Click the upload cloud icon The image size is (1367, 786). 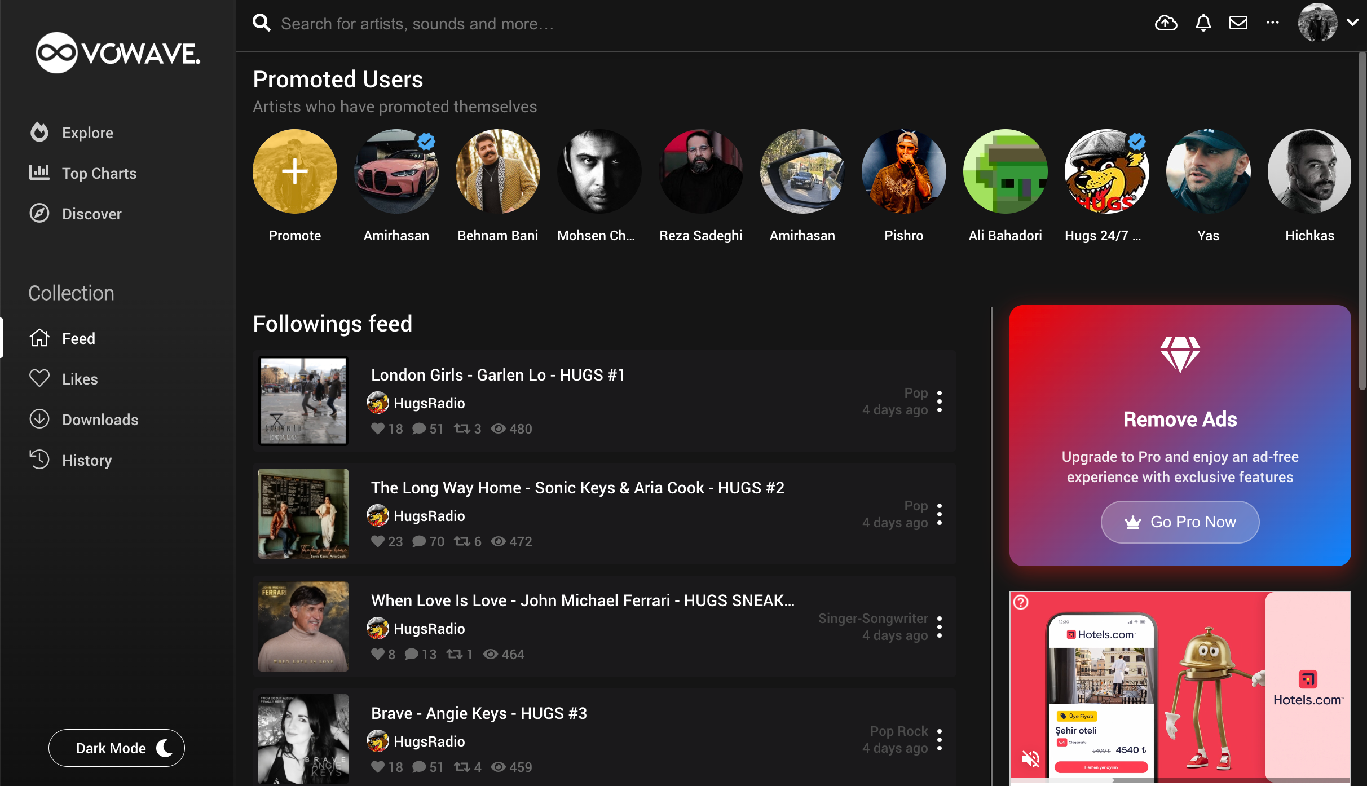point(1166,23)
